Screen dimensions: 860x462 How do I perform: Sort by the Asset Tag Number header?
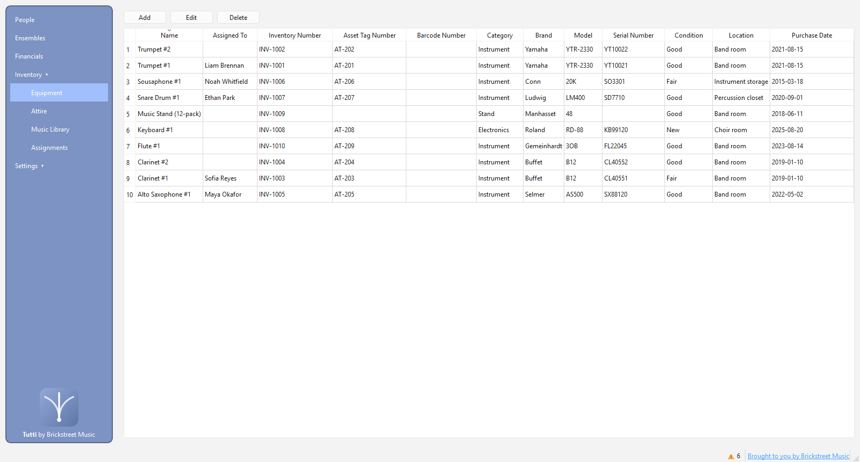[369, 35]
